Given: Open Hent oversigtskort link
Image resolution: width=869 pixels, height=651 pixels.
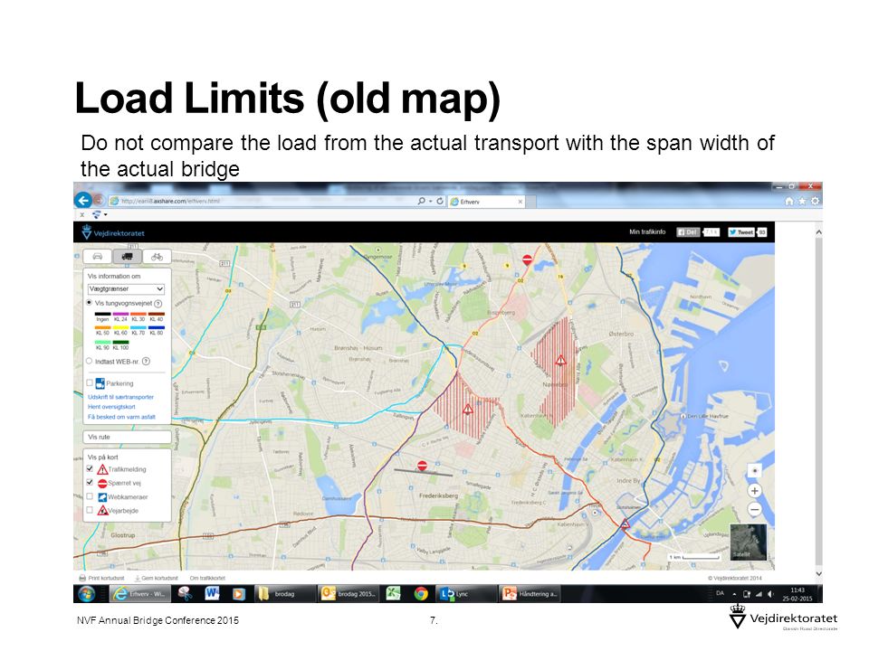Looking at the screenshot, I should (111, 407).
